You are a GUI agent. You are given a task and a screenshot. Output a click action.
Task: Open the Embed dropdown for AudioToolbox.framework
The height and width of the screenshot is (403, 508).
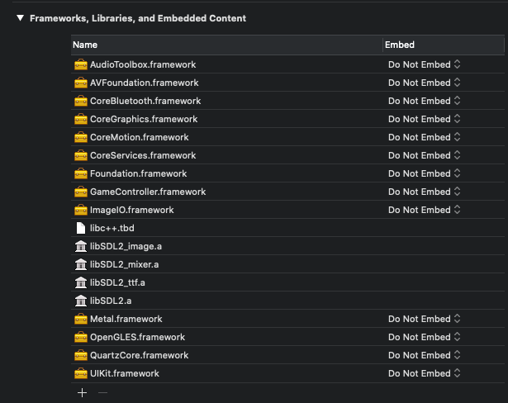(424, 64)
